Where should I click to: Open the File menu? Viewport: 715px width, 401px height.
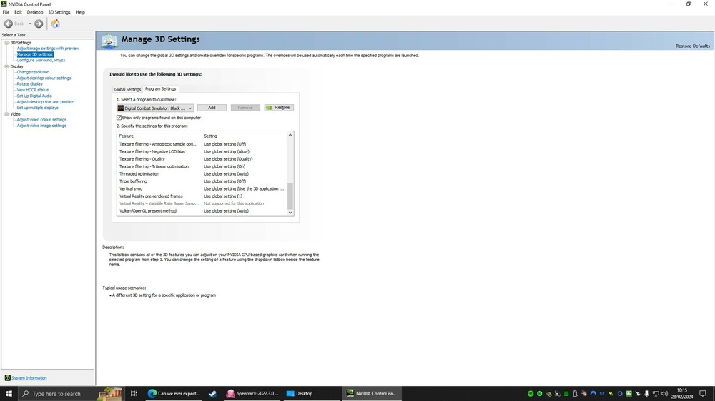pyautogui.click(x=6, y=12)
